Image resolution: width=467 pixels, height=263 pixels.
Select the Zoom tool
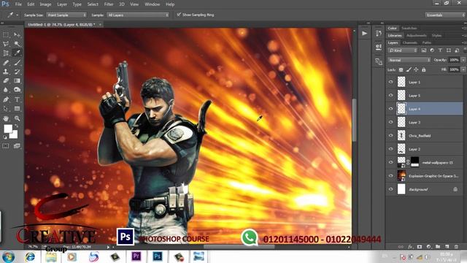17,118
